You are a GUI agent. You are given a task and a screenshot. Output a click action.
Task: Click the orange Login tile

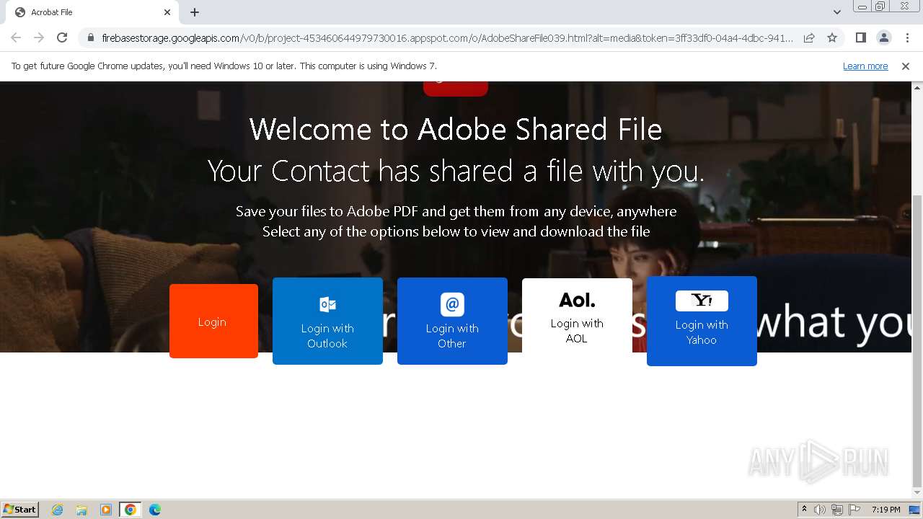point(213,321)
